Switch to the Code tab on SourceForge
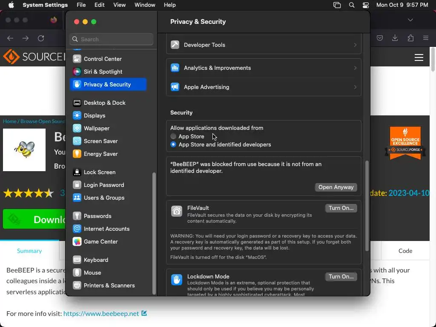436x327 pixels. coord(405,251)
